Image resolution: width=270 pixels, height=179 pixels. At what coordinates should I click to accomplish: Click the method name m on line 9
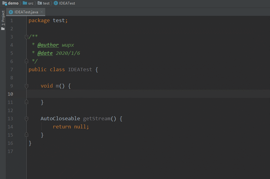pyautogui.click(x=57, y=86)
